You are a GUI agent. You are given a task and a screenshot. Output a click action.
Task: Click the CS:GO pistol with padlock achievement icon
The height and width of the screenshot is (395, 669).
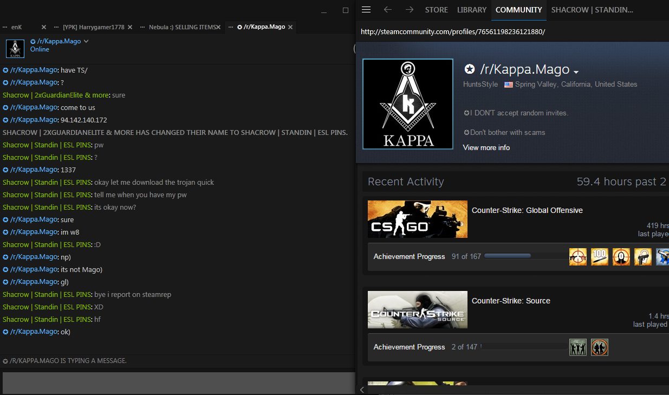click(643, 257)
